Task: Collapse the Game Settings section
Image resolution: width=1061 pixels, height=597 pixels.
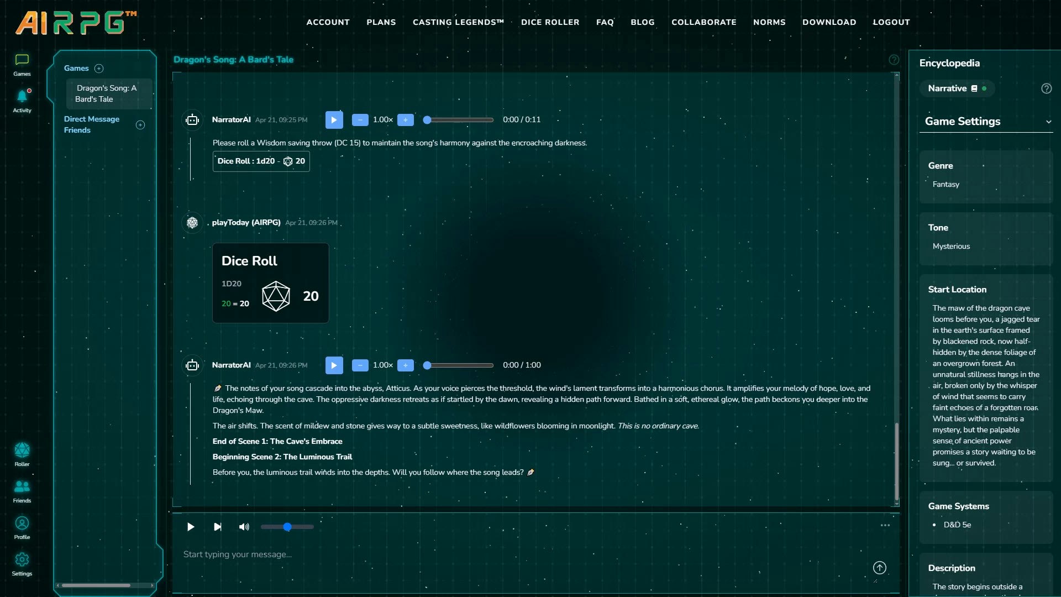Action: tap(1048, 122)
